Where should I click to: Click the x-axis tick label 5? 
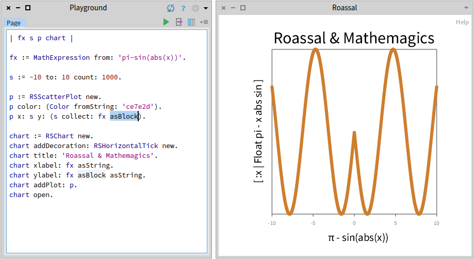click(396, 223)
